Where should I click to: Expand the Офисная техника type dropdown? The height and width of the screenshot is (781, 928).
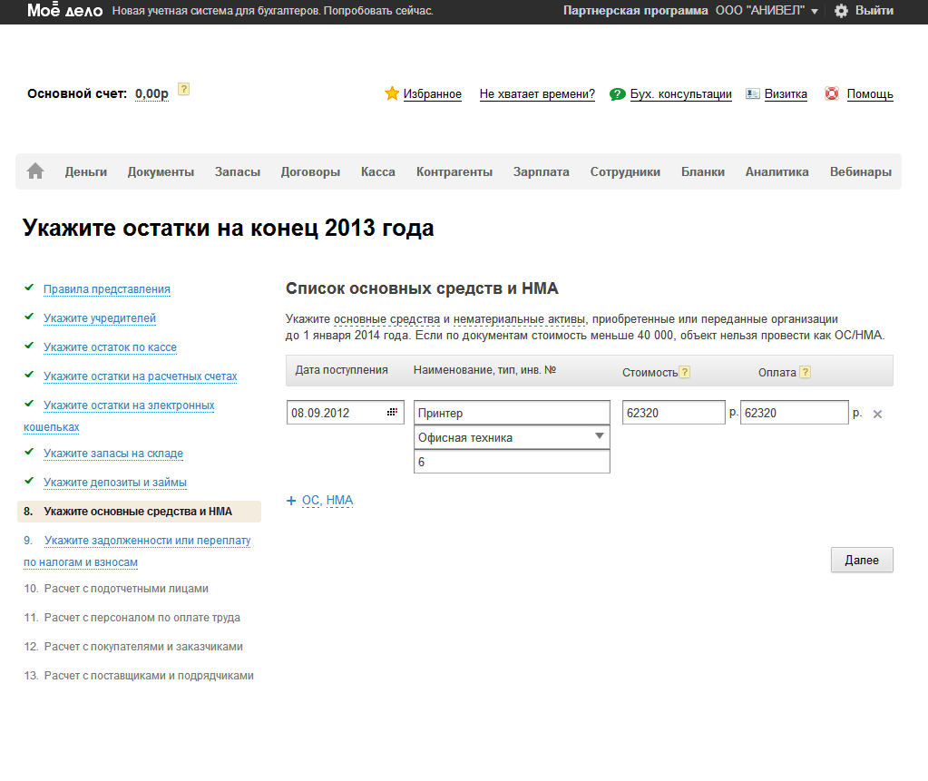pyautogui.click(x=599, y=437)
